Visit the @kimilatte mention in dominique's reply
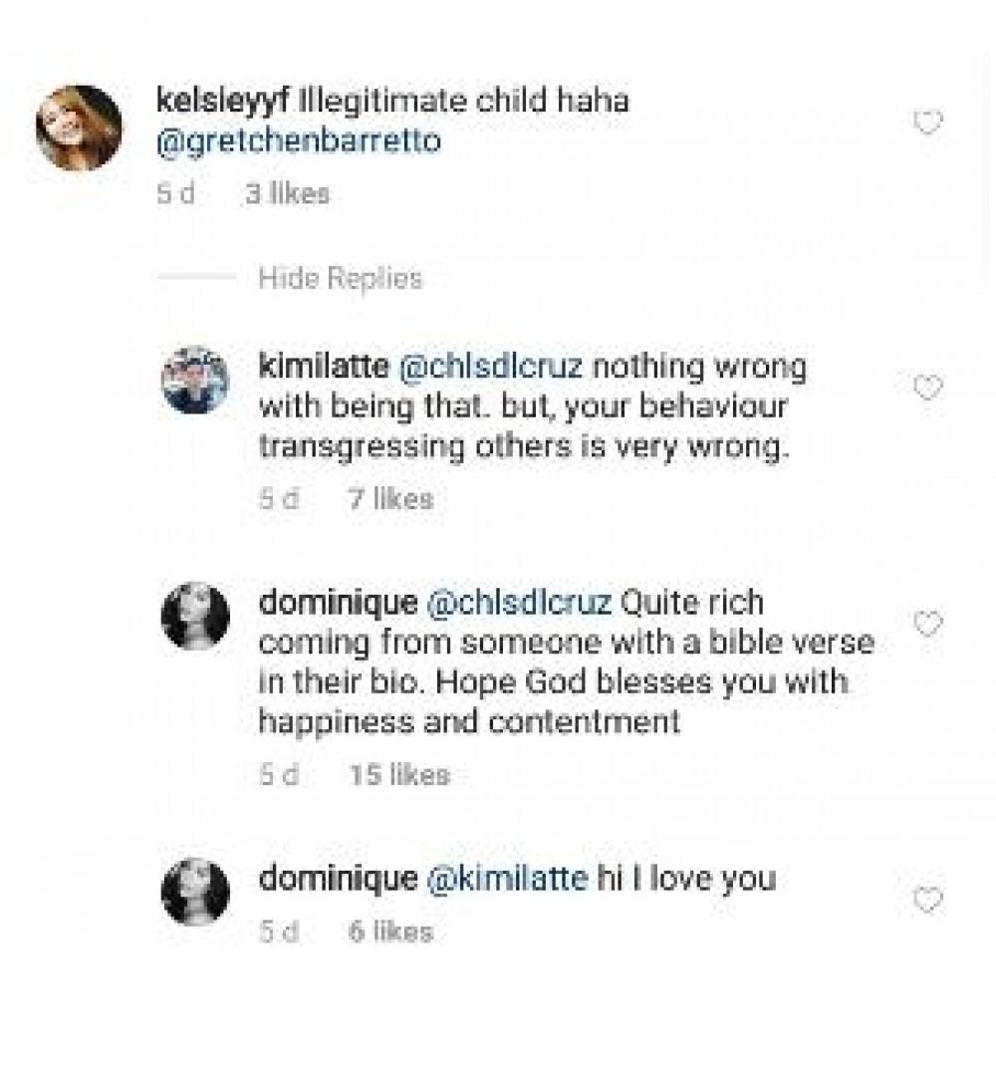 pos(506,879)
